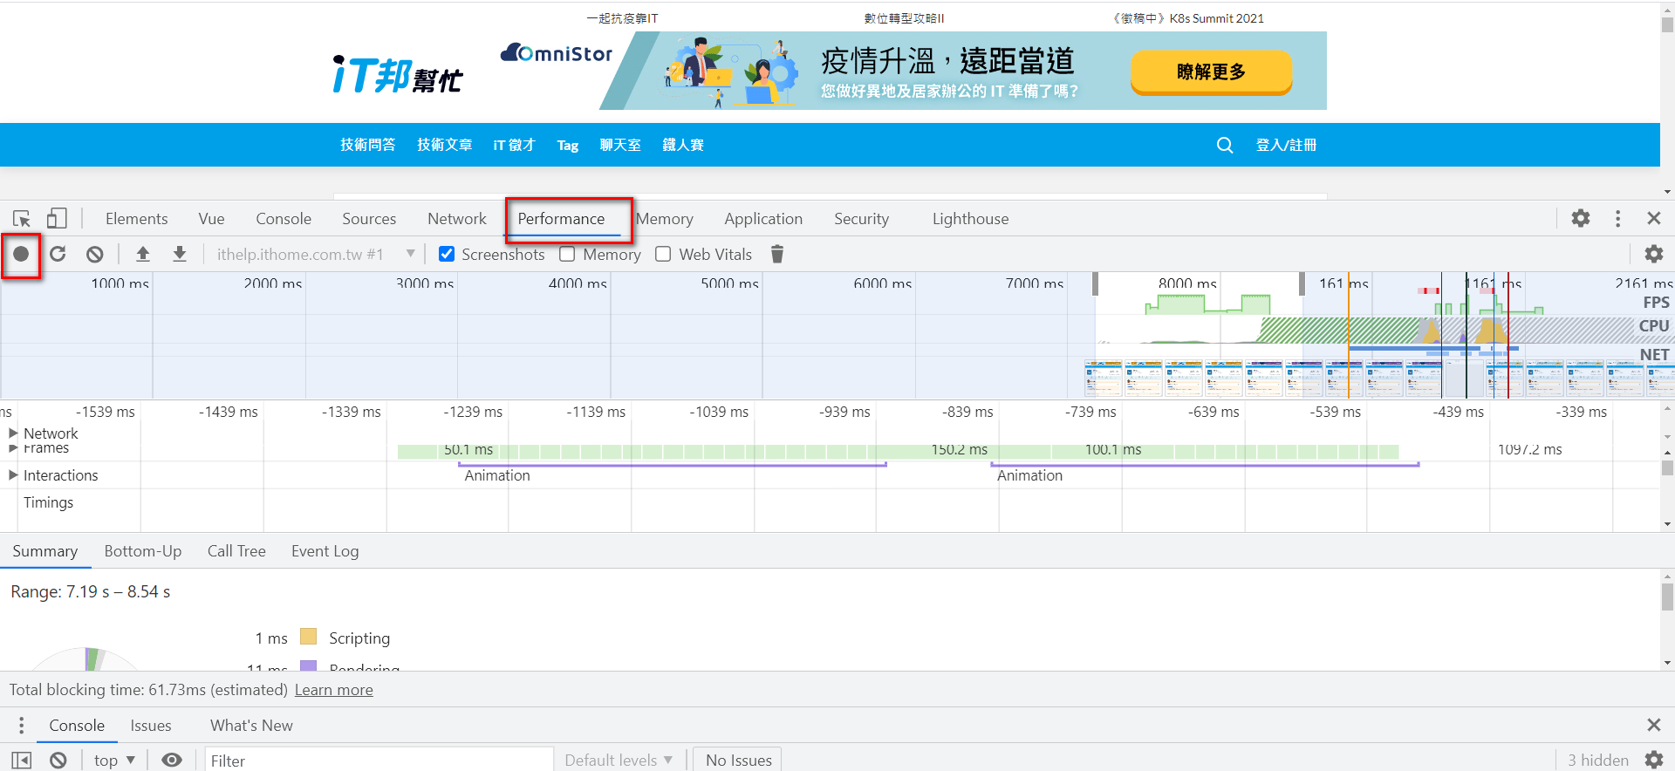The image size is (1675, 771).
Task: Open the top JavaScript context dropdown
Action: [x=115, y=761]
